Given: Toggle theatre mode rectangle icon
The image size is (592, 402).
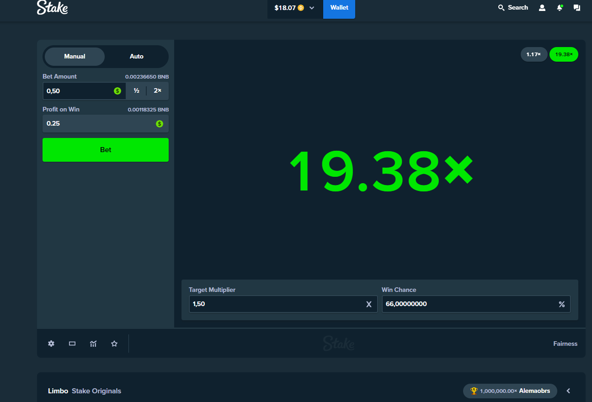Looking at the screenshot, I should [x=72, y=344].
